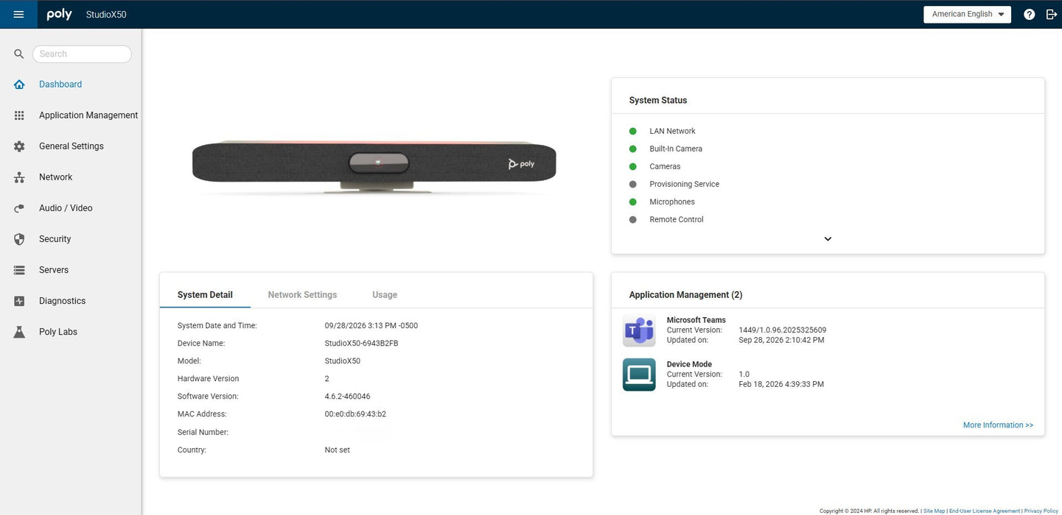Viewport: 1062px width, 515px height.
Task: Switch to the Usage tab
Action: click(385, 295)
